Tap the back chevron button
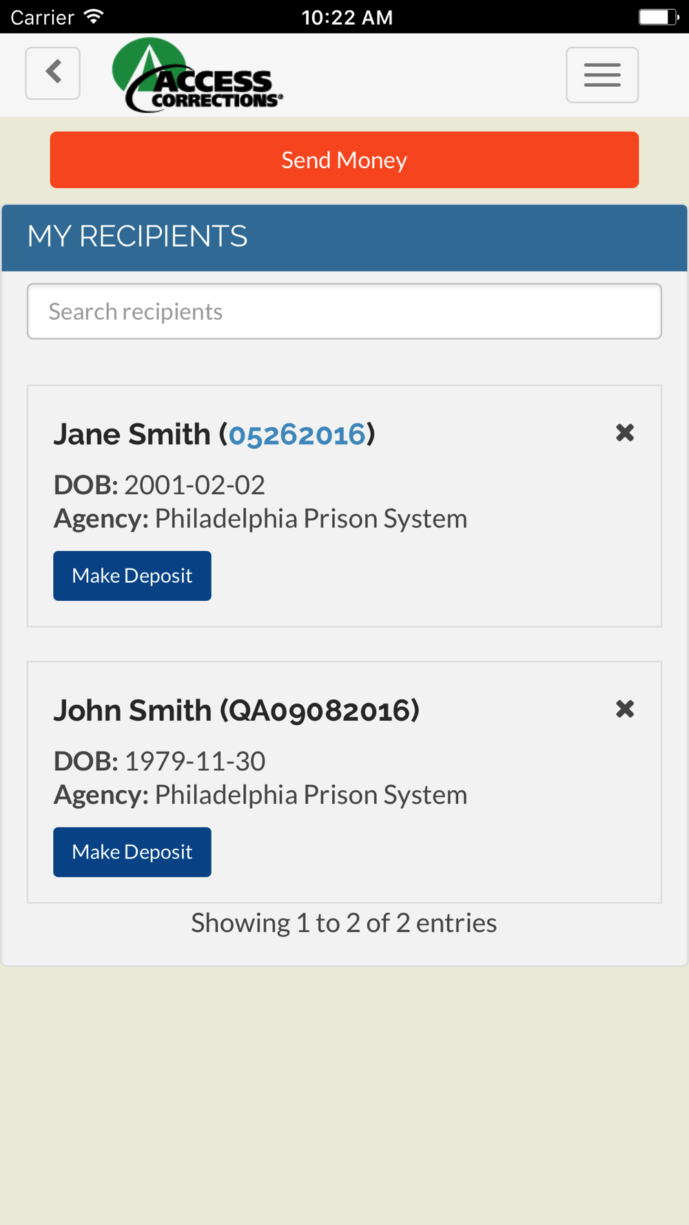 [53, 73]
